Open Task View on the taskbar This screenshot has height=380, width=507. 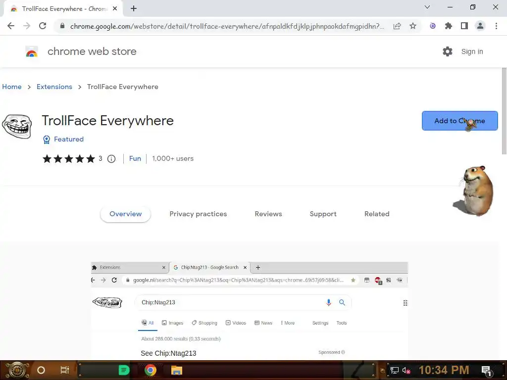[x=65, y=370]
